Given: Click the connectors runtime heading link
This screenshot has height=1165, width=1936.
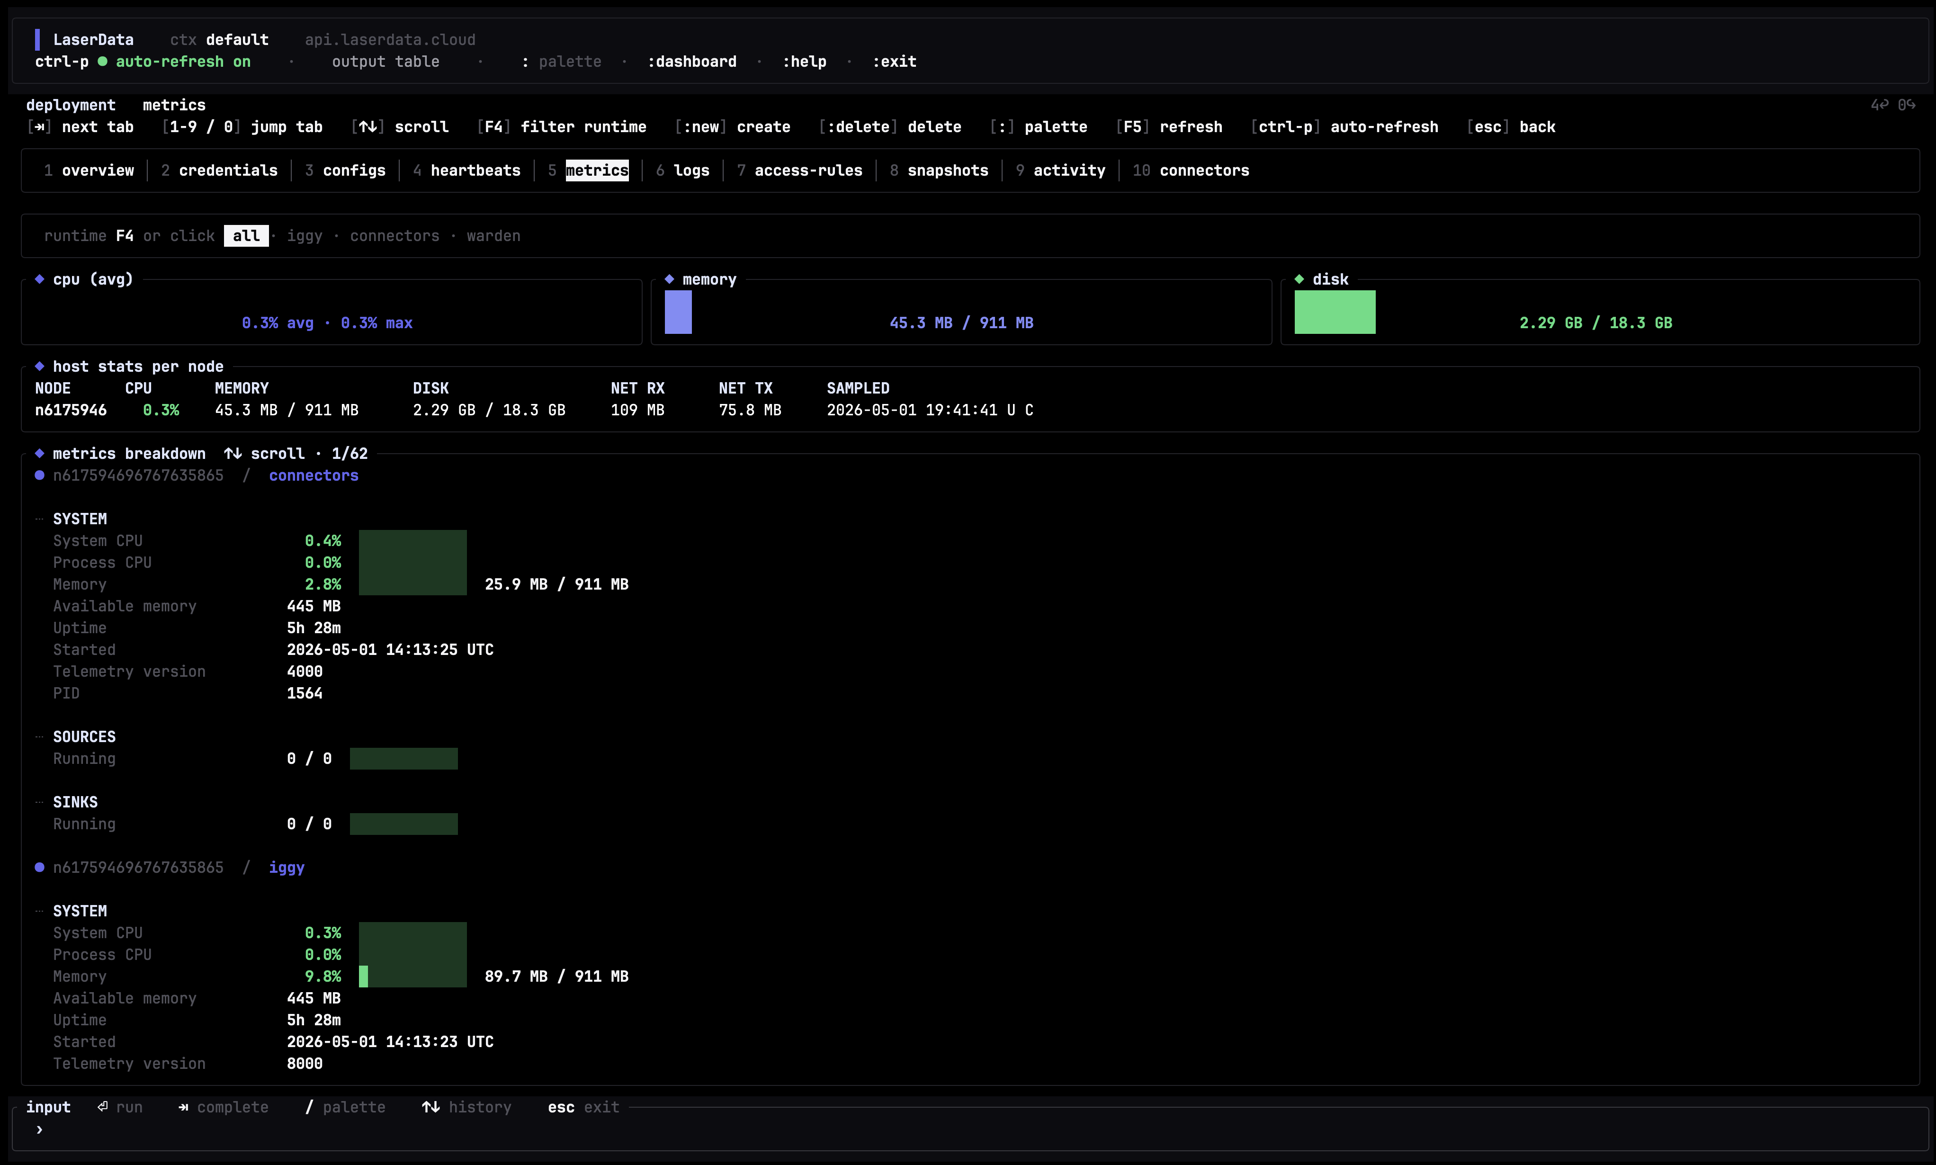Looking at the screenshot, I should pyautogui.click(x=313, y=475).
